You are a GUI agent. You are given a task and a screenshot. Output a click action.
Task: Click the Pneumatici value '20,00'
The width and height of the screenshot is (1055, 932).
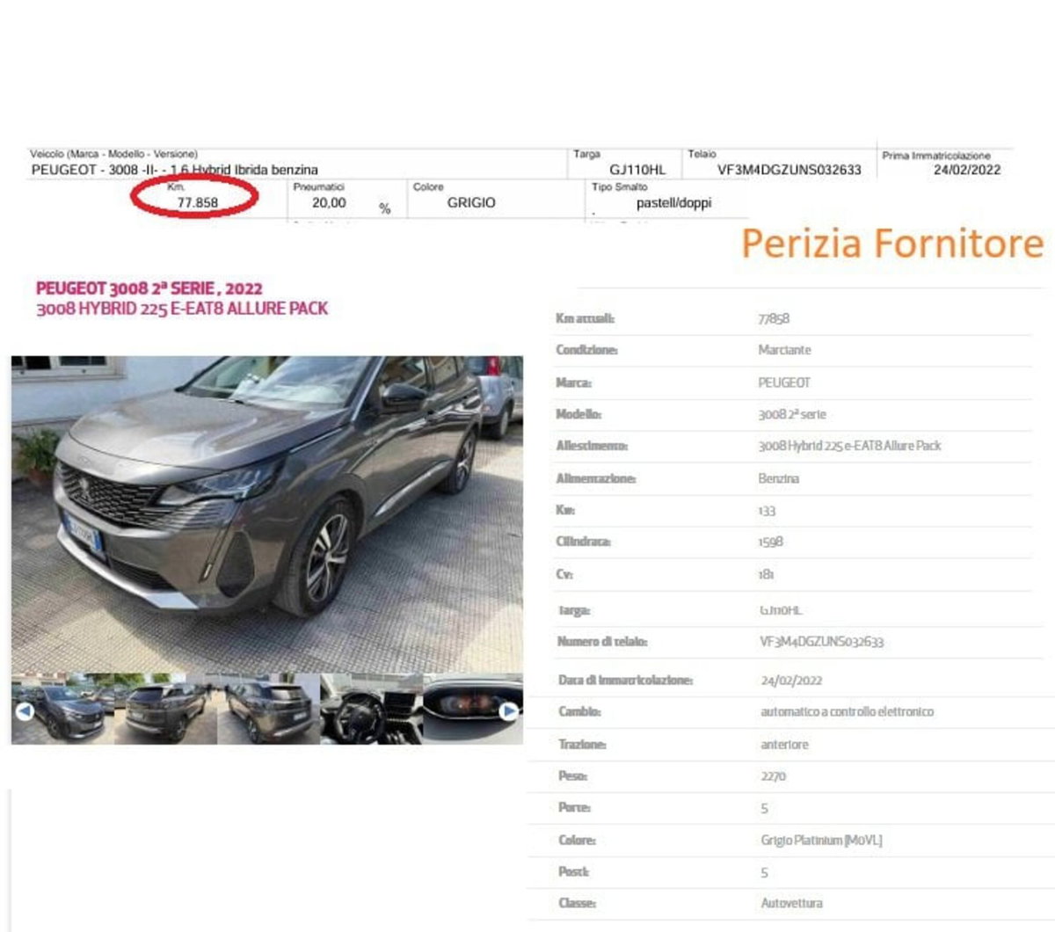coord(329,202)
